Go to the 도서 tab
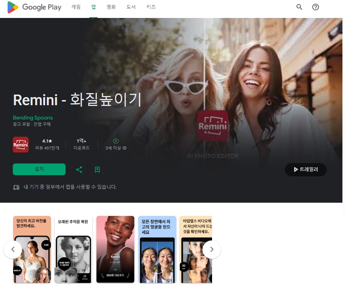This screenshot has height=287, width=345. coord(131,7)
